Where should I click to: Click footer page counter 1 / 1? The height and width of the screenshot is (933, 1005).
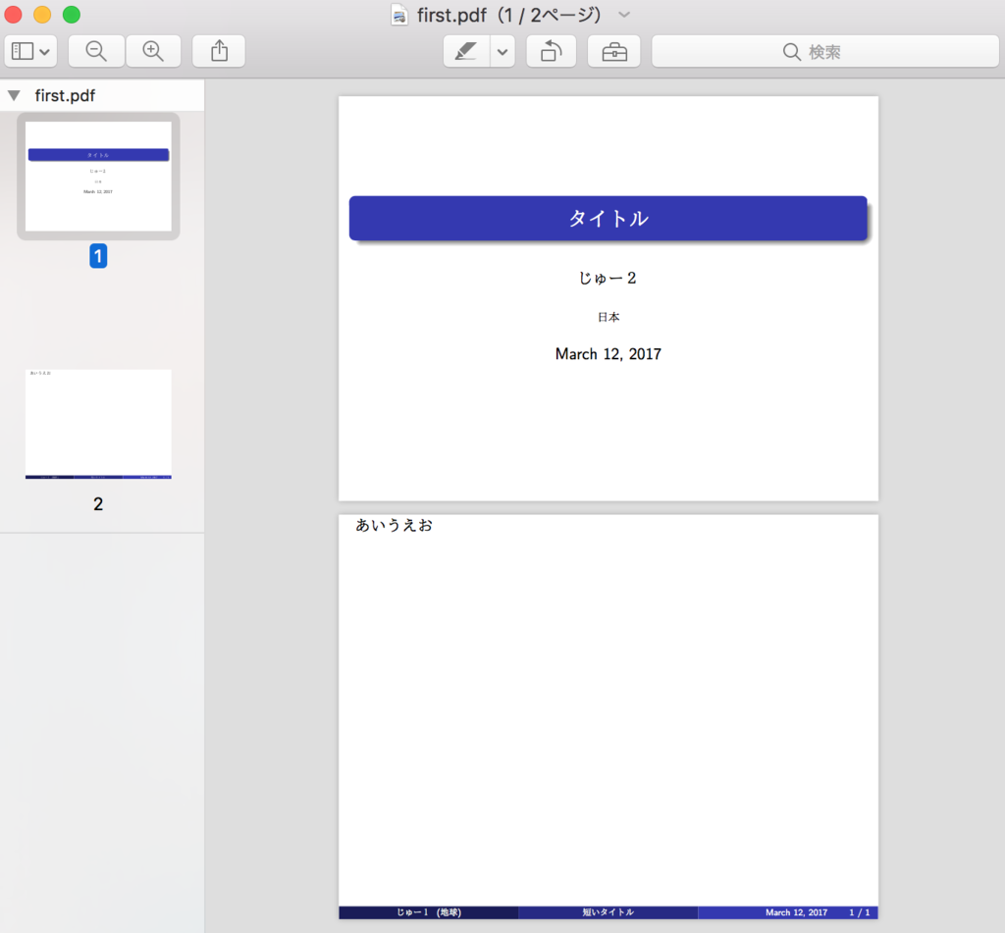pos(860,912)
